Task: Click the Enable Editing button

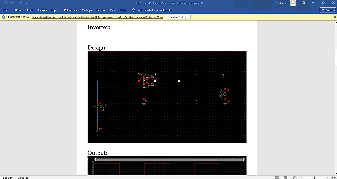Action: pyautogui.click(x=178, y=17)
